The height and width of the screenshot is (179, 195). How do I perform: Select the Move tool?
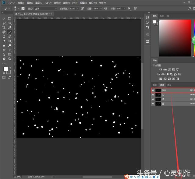point(4,19)
